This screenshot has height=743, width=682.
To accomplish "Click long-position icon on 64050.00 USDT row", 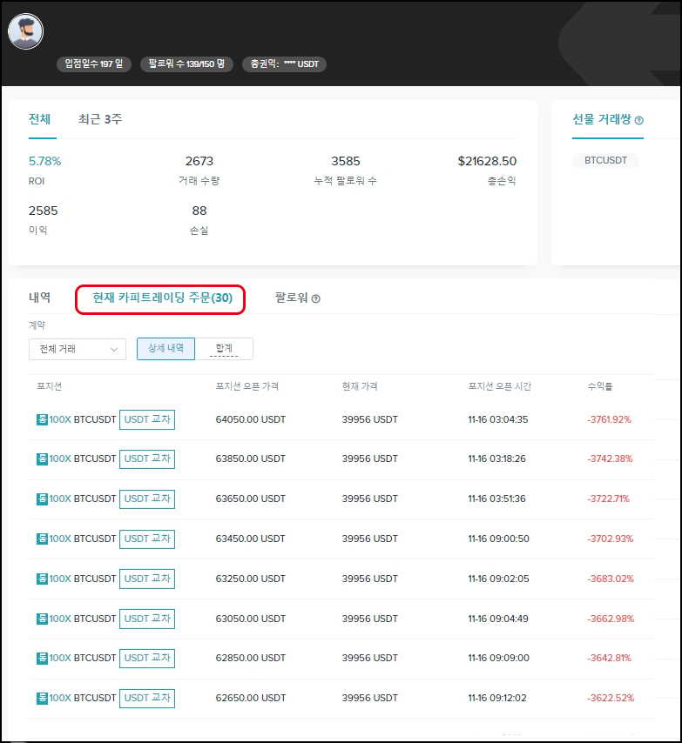I will [42, 419].
